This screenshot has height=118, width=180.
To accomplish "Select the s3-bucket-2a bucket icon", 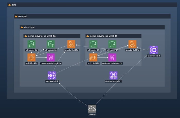I will [51, 44].
